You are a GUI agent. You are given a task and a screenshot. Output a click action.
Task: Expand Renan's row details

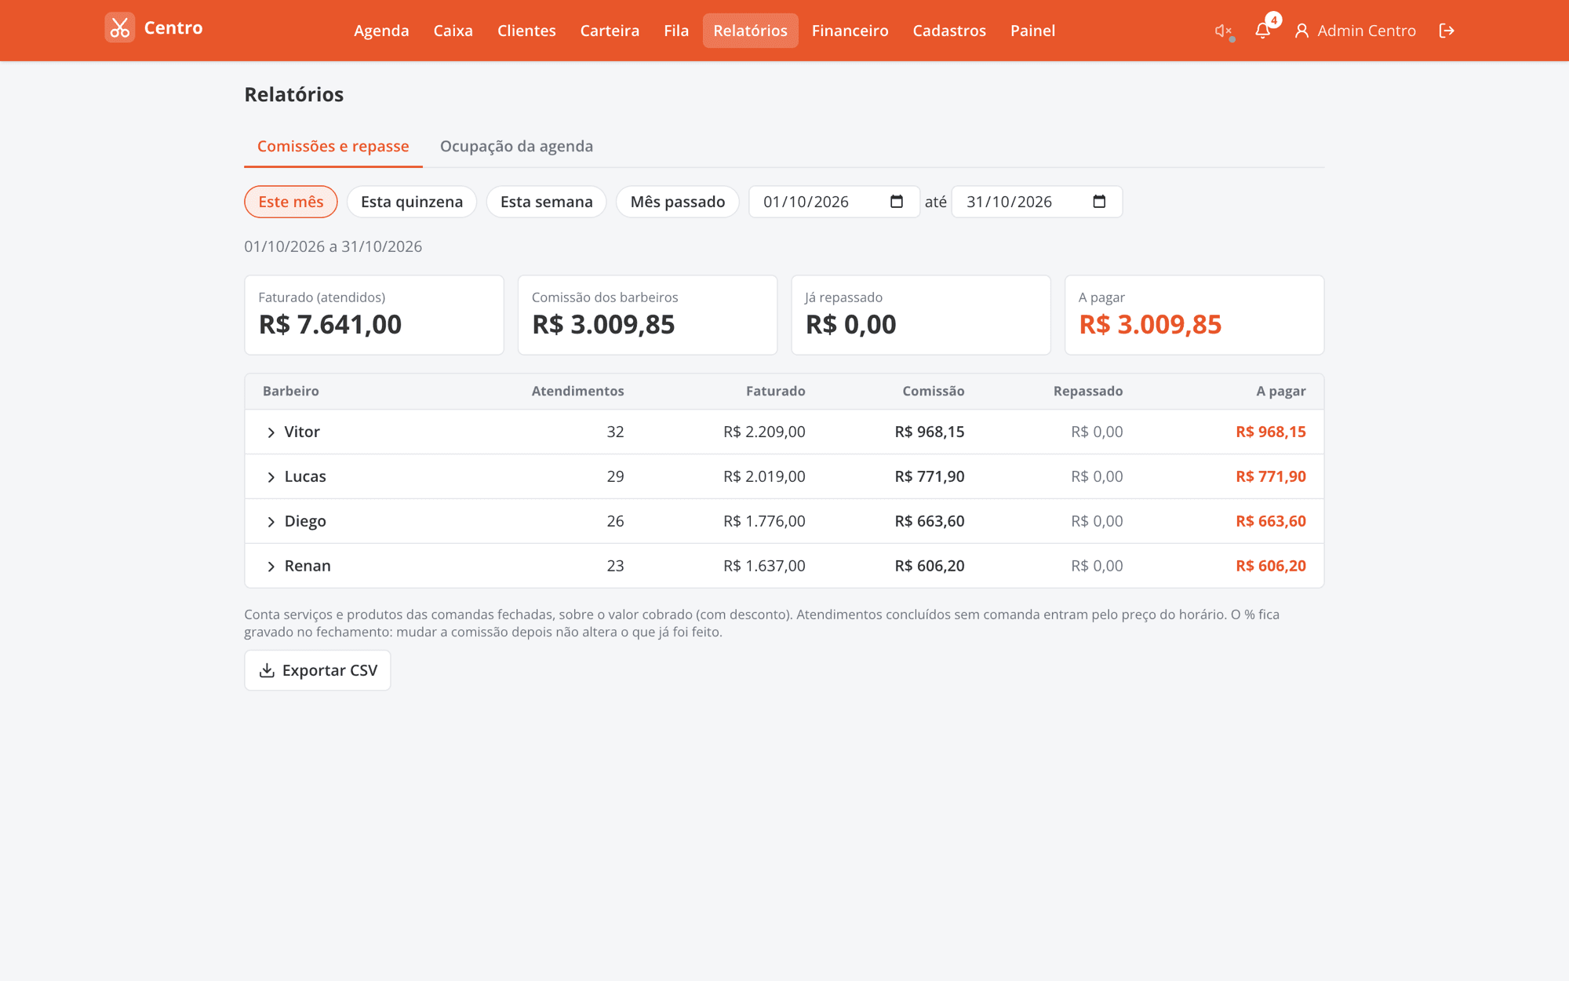coord(271,567)
